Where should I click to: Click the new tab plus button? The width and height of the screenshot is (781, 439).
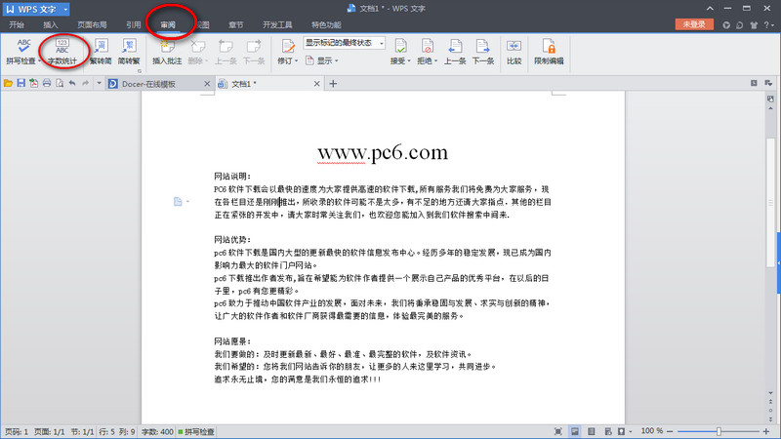[333, 84]
